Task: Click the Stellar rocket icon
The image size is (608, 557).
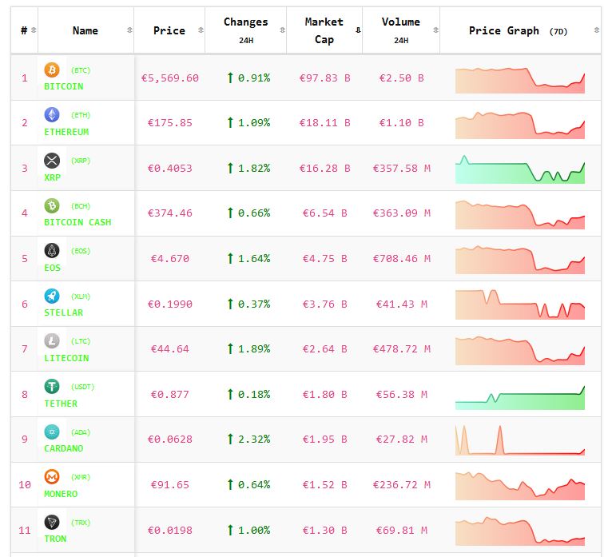Action: click(x=52, y=296)
